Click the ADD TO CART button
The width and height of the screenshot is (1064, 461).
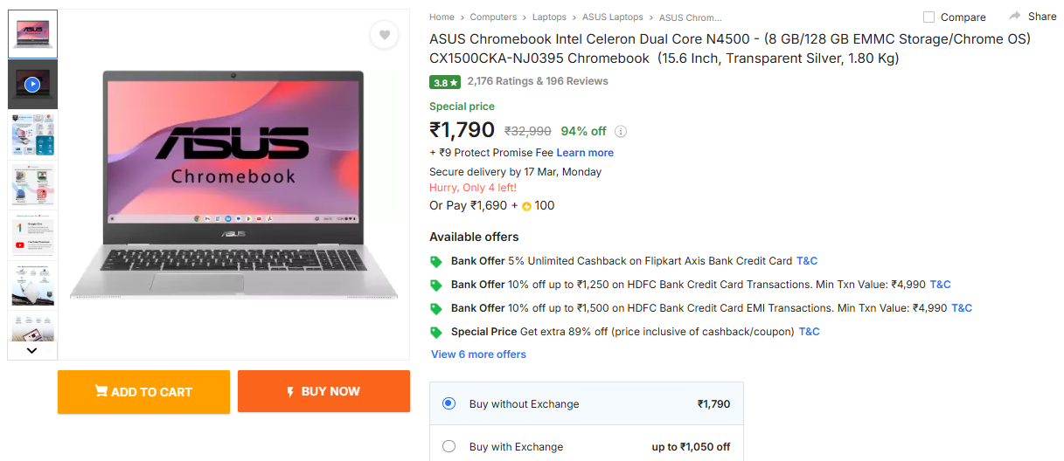tap(143, 392)
